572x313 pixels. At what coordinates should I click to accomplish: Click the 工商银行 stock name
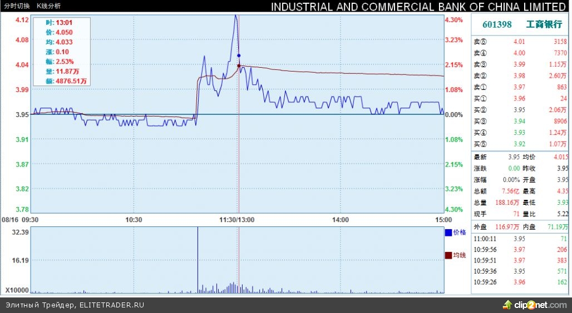(544, 25)
